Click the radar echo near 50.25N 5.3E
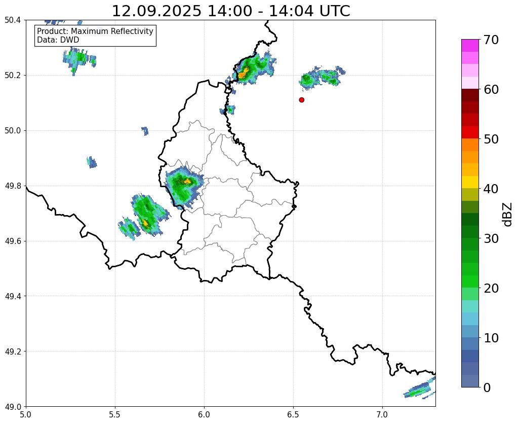Screen dimensions: 518x423 click(x=79, y=60)
